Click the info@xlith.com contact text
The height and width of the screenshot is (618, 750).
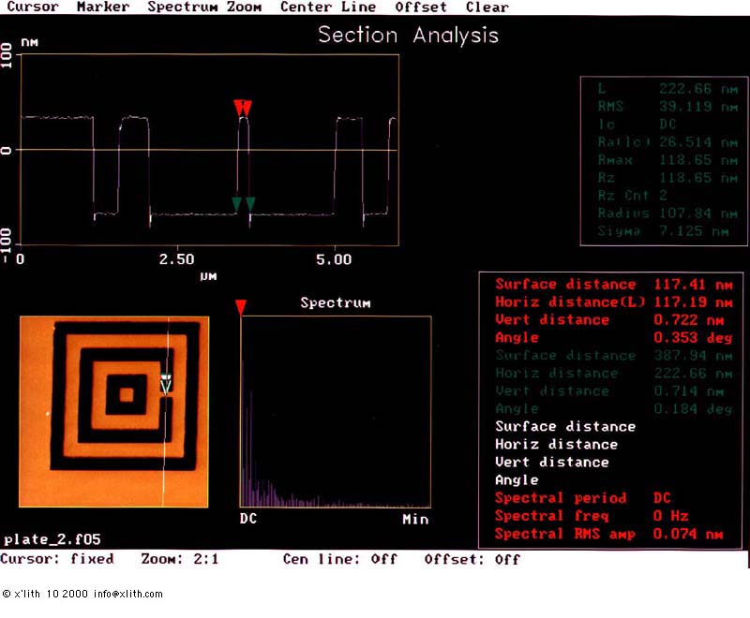(128, 594)
